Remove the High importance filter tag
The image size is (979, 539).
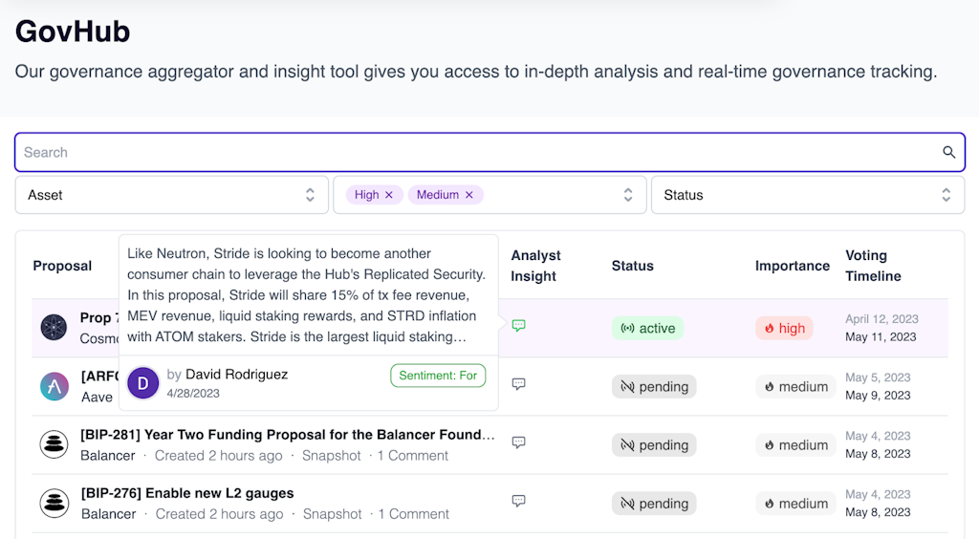pos(389,195)
